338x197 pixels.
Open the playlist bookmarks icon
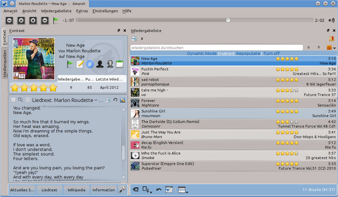(331, 39)
